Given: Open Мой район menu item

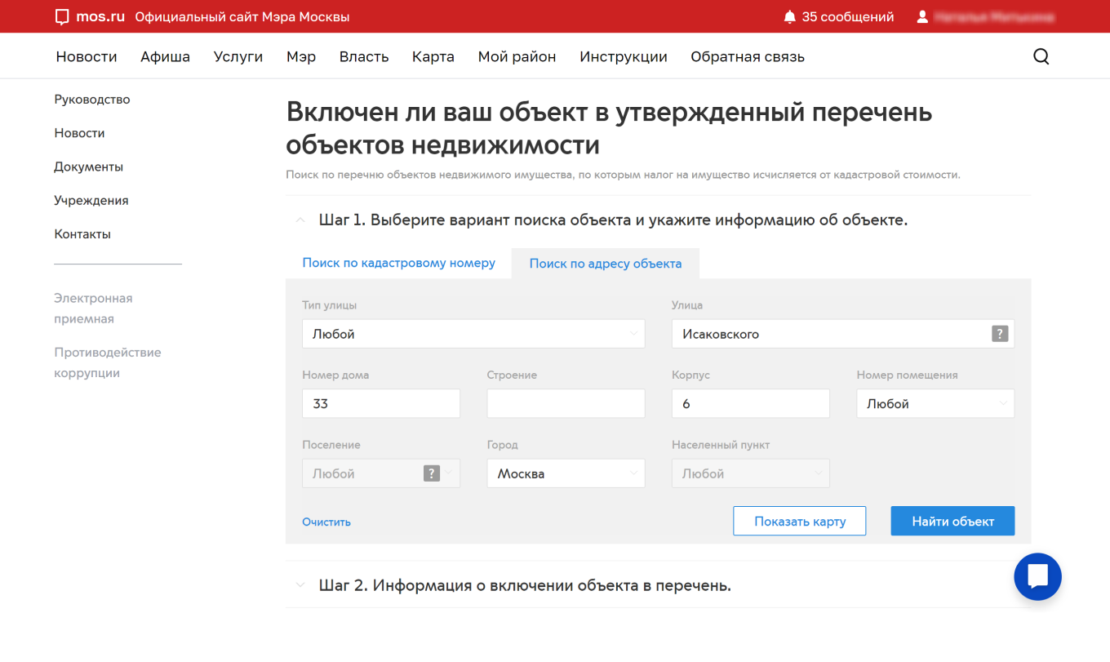Looking at the screenshot, I should click(x=517, y=56).
